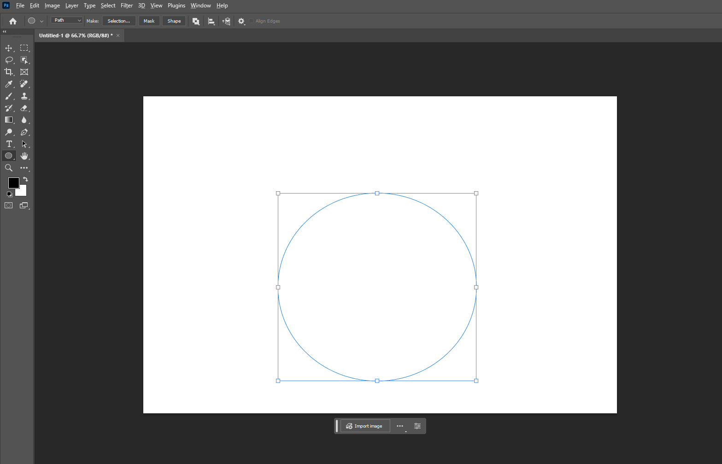This screenshot has width=722, height=464.
Task: Click the Import image button
Action: (x=365, y=426)
